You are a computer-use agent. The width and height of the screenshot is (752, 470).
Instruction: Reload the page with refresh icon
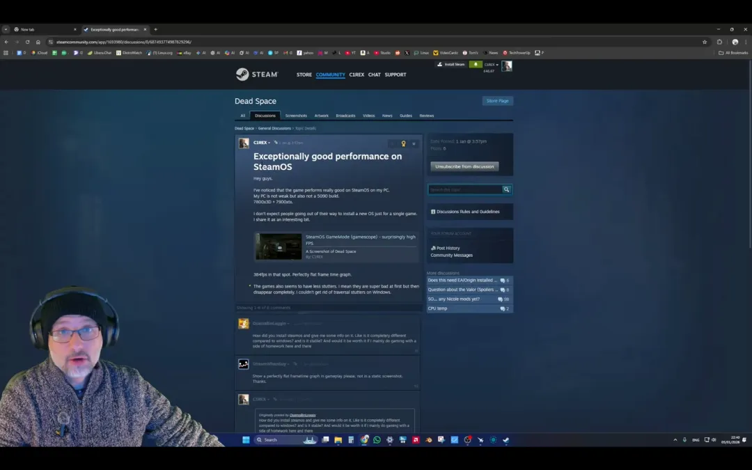click(27, 42)
